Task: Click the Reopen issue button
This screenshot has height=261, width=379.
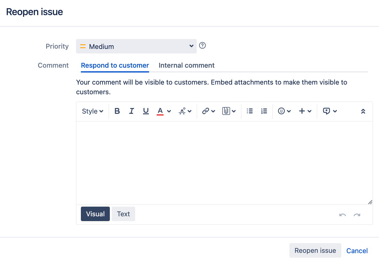Action: coord(315,250)
